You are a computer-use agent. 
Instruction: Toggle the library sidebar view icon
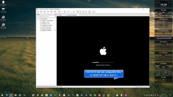(x=78, y=12)
